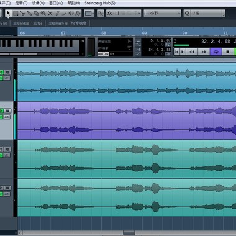236x236 pixels.
Task: Select the Mute X tool
Action: pos(50,13)
